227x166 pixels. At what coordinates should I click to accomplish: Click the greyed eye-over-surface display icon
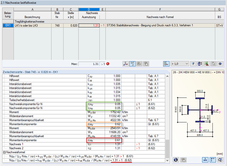pyautogui.click(x=139, y=64)
